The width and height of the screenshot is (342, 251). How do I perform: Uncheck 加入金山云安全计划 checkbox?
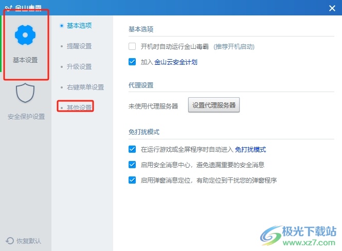click(132, 62)
